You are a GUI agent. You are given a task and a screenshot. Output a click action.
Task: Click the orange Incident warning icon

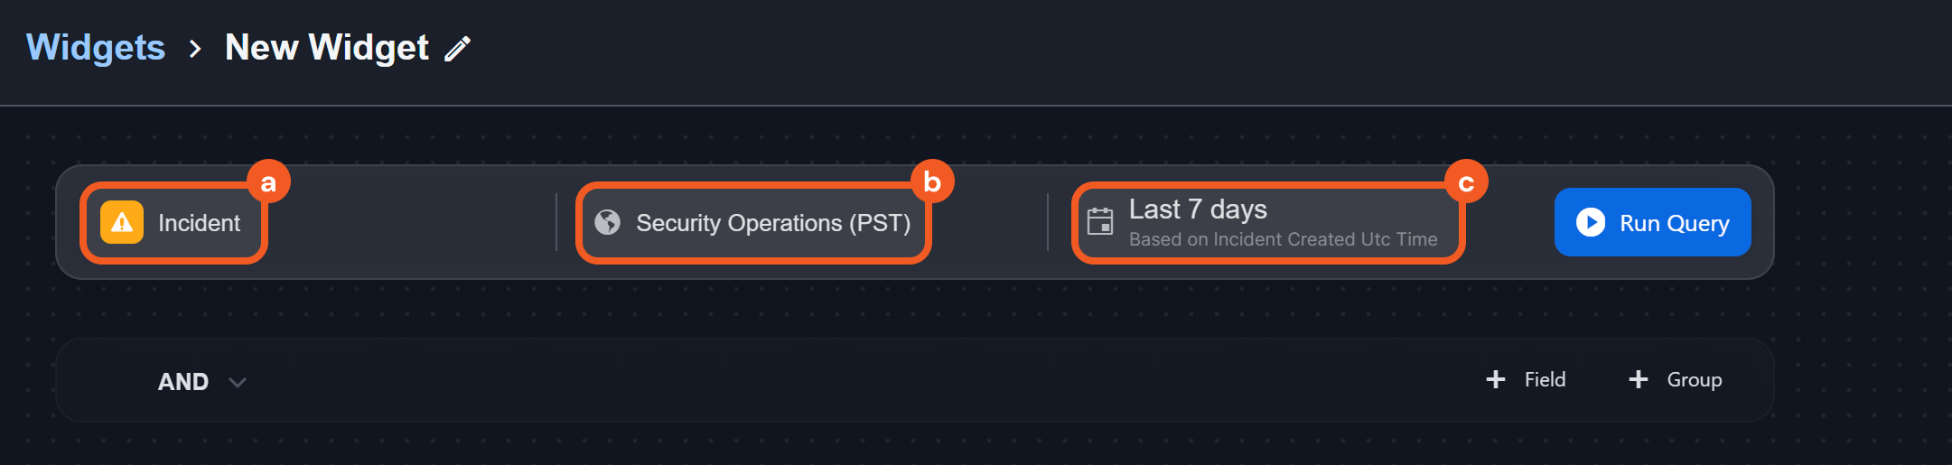tap(122, 223)
